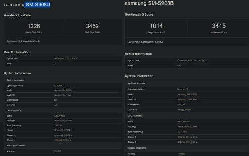Click the energy_aware Governor value
This screenshot has width=249, height=156.
tap(184, 110)
